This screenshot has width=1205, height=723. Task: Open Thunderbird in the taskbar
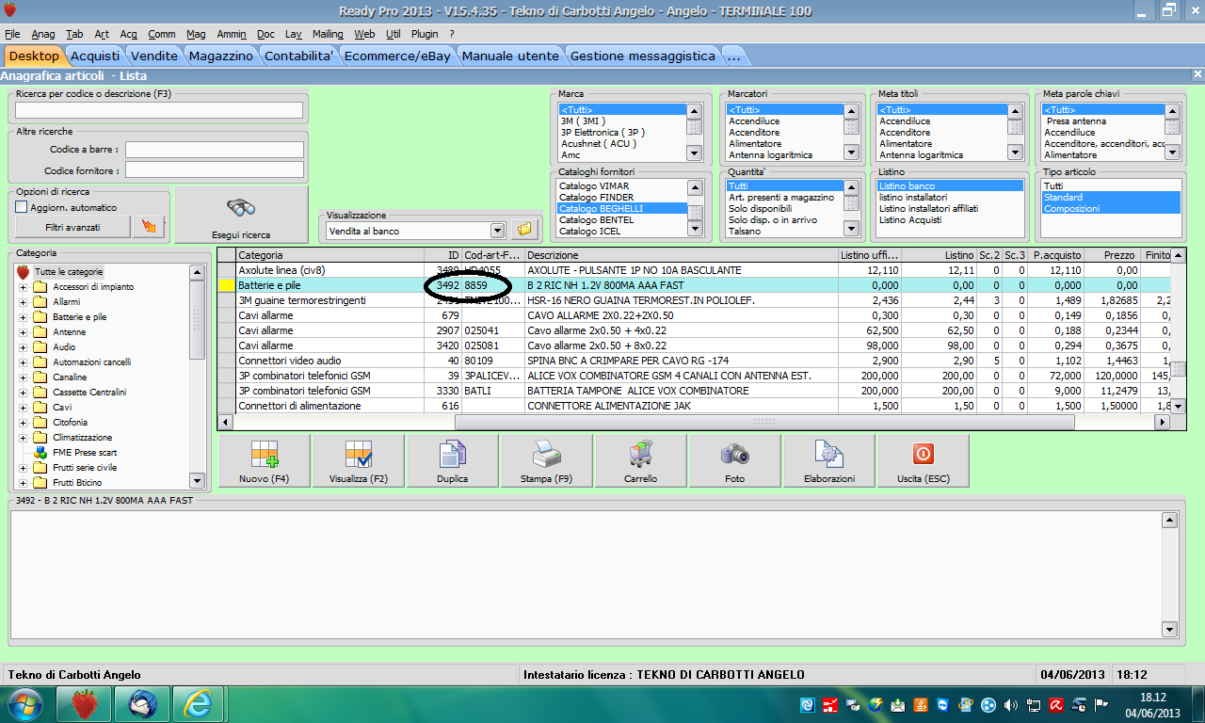[142, 703]
